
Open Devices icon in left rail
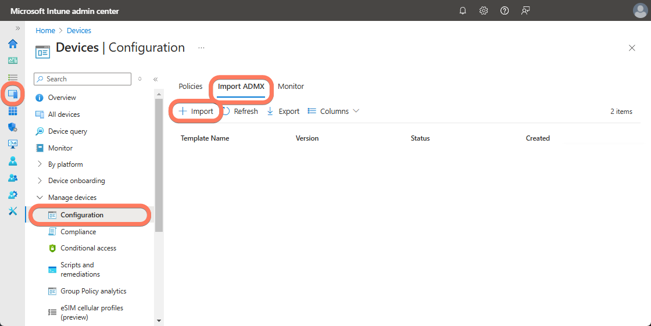coord(13,94)
